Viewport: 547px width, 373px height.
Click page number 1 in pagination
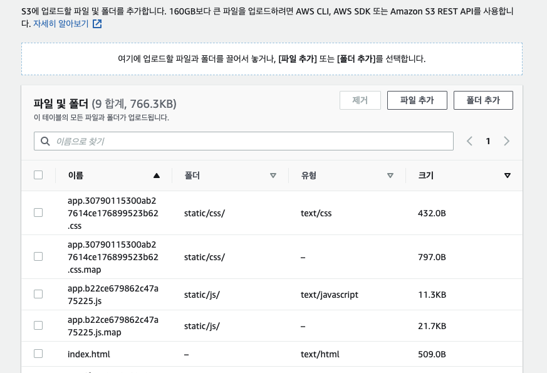pos(488,141)
